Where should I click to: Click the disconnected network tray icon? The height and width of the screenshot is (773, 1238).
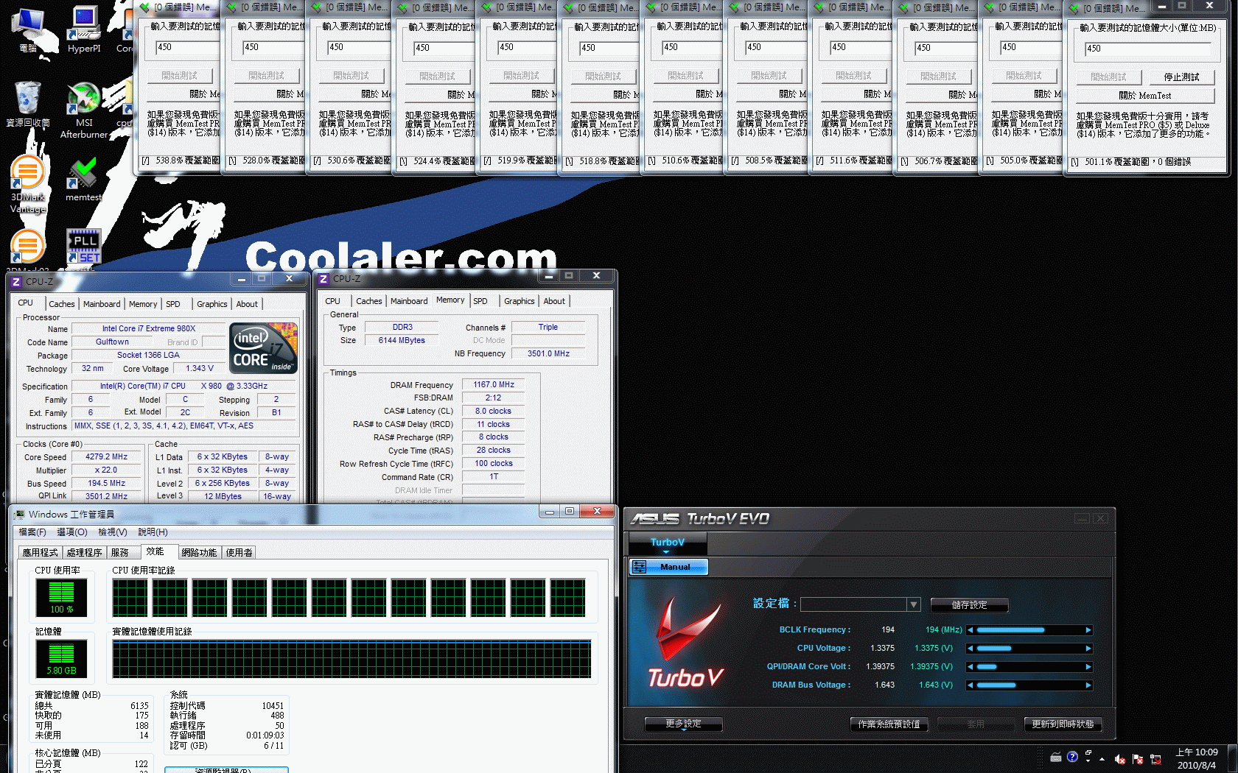[x=1155, y=759]
